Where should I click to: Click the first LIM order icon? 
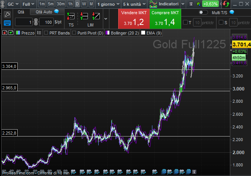pyautogui.click(x=84, y=16)
